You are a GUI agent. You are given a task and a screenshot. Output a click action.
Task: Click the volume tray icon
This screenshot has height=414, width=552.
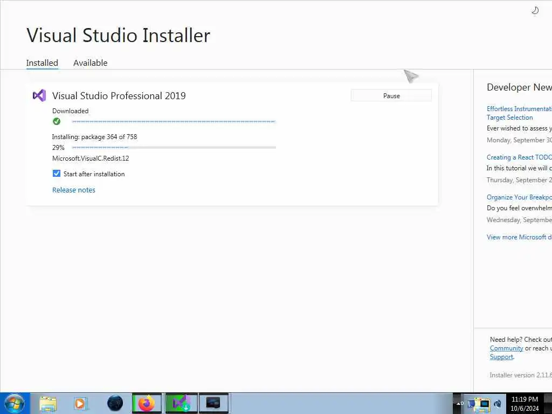(x=498, y=403)
